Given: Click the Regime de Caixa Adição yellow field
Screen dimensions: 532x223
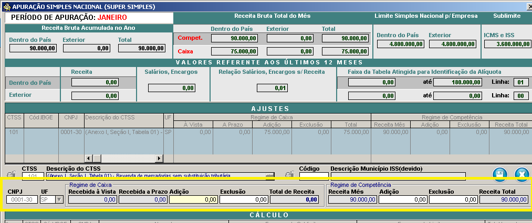Looking at the screenshot, I should pyautogui.click(x=193, y=199).
